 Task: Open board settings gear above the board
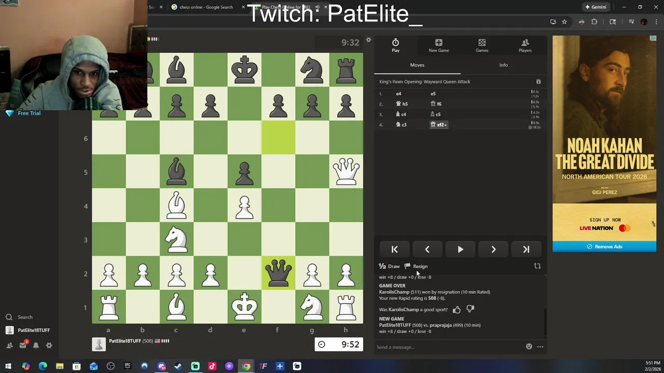pos(368,40)
